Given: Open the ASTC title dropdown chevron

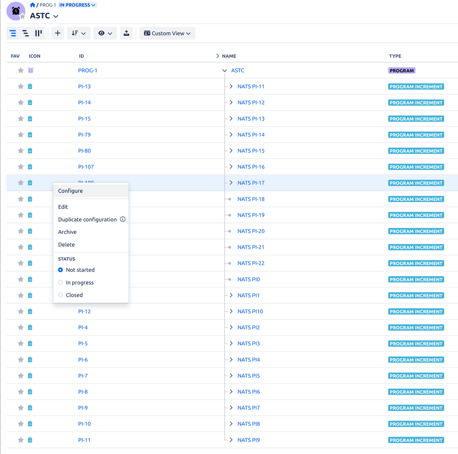Looking at the screenshot, I should click(56, 16).
